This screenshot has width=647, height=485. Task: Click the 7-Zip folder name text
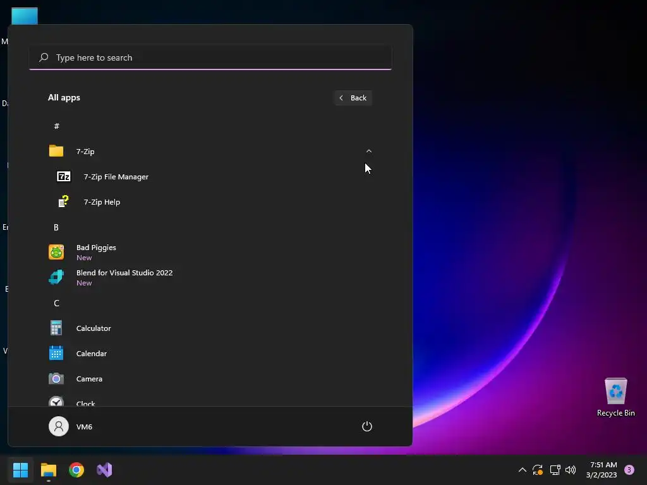[x=85, y=152]
